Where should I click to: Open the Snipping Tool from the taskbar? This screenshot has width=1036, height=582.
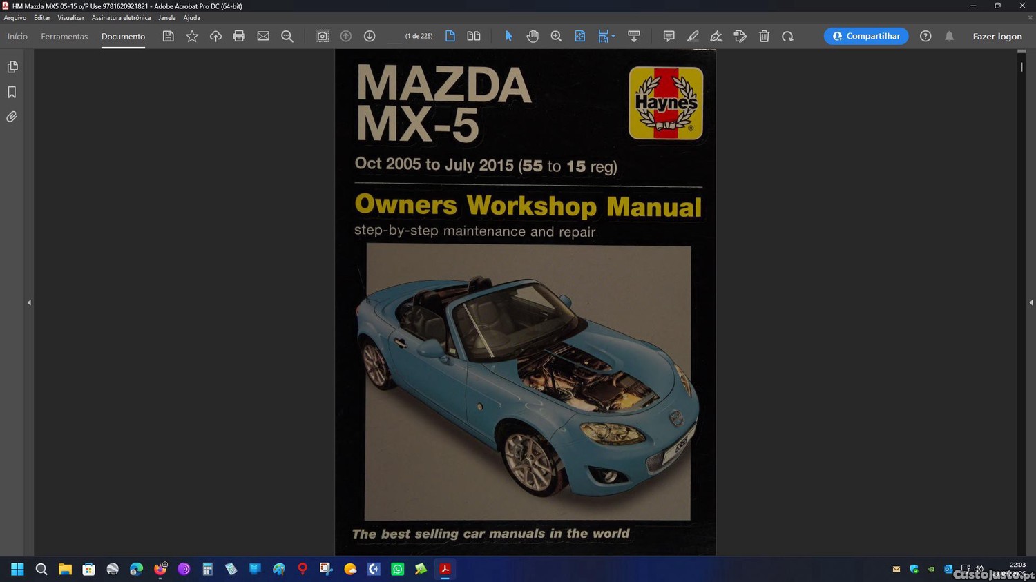click(x=326, y=569)
